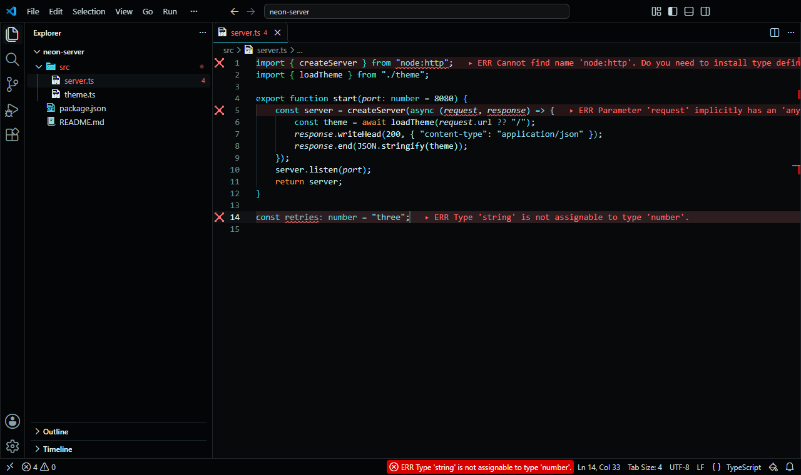Screen dimensions: 801x475
Task: Open the Explorer view in activity bar
Action: click(x=12, y=34)
